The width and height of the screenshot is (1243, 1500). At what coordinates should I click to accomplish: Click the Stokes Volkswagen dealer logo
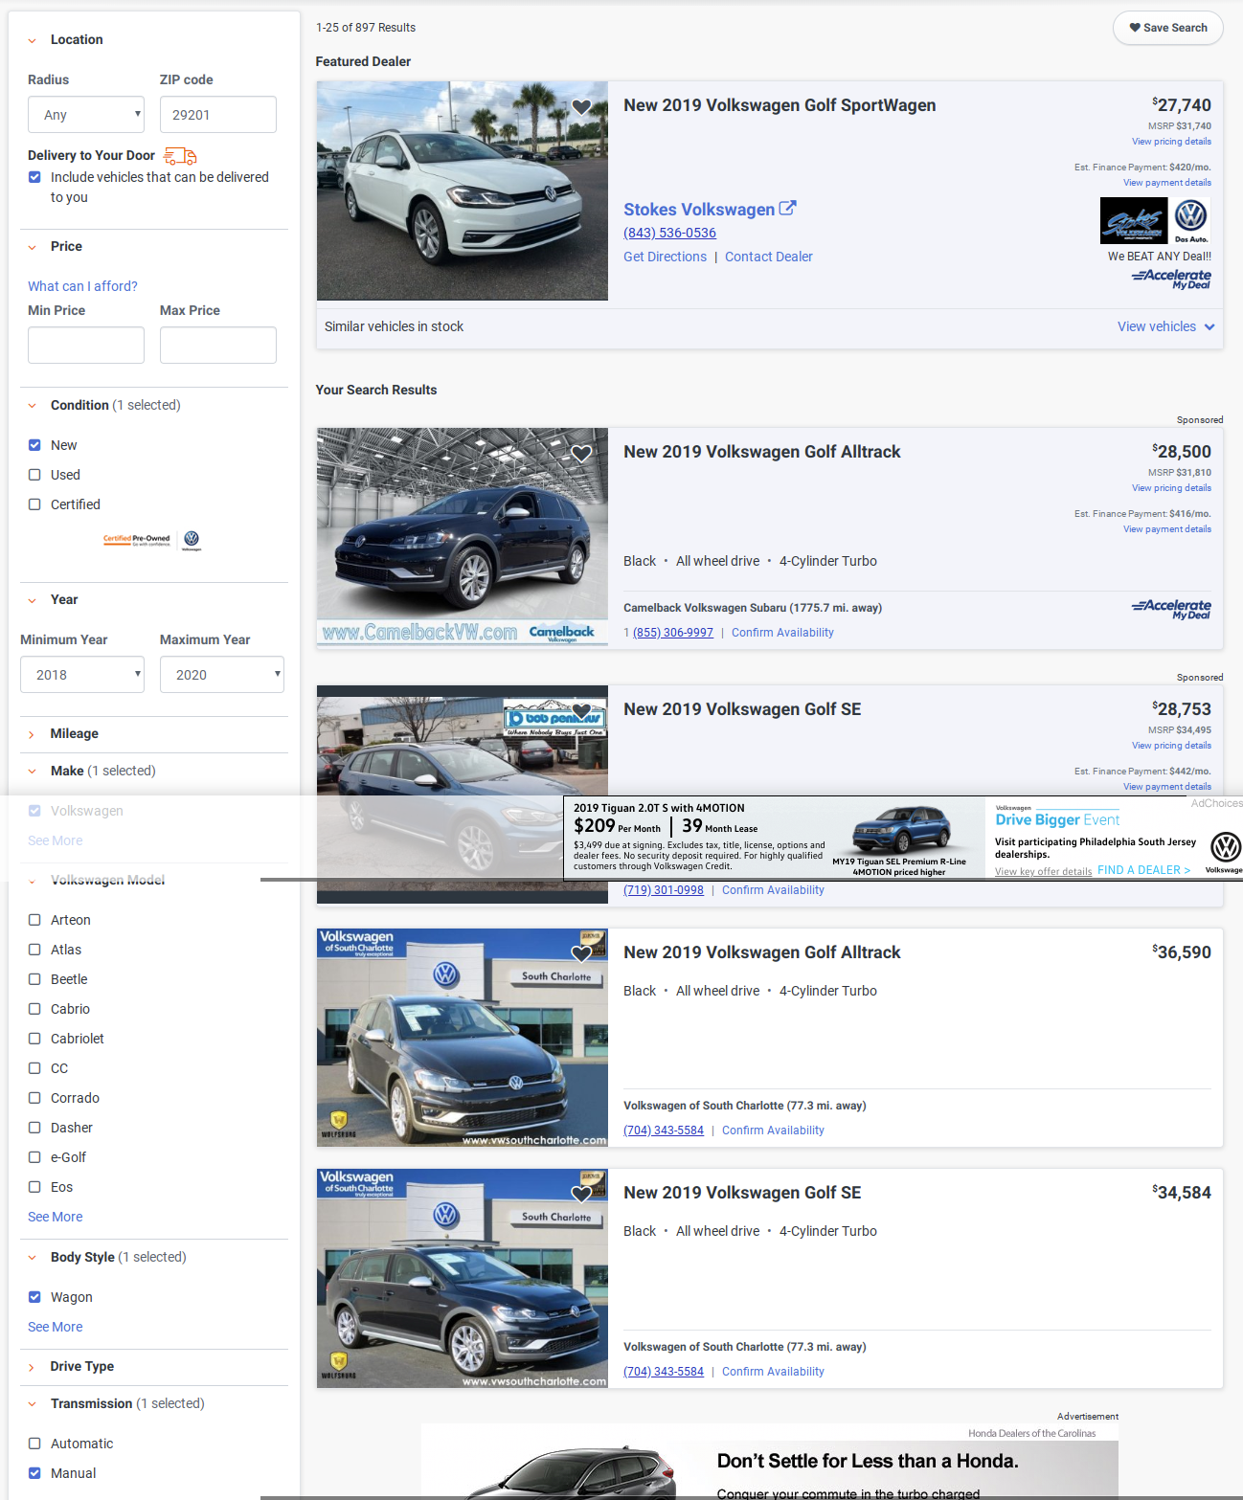coord(1156,221)
